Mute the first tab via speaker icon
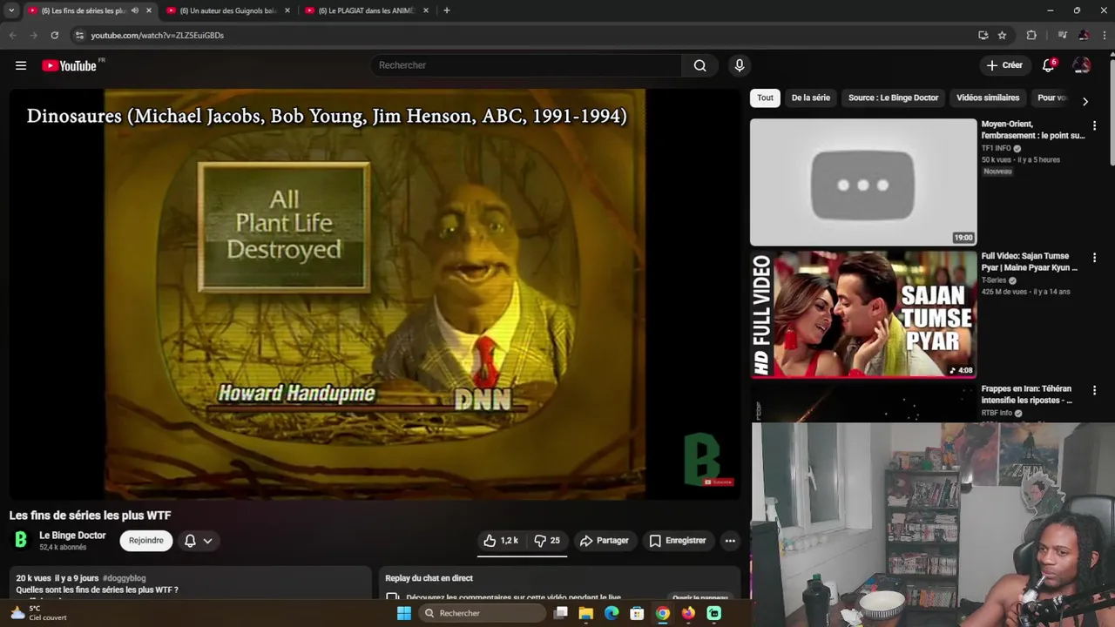Image resolution: width=1115 pixels, height=627 pixels. pos(134,10)
